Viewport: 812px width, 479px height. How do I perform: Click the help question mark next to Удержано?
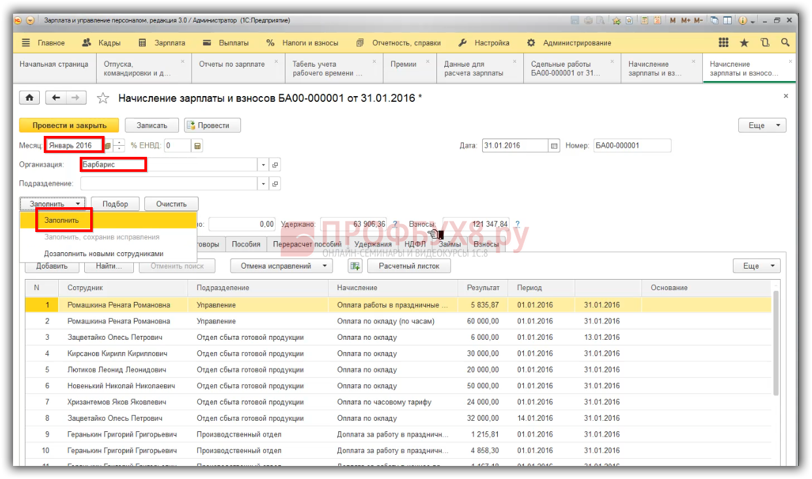point(395,224)
